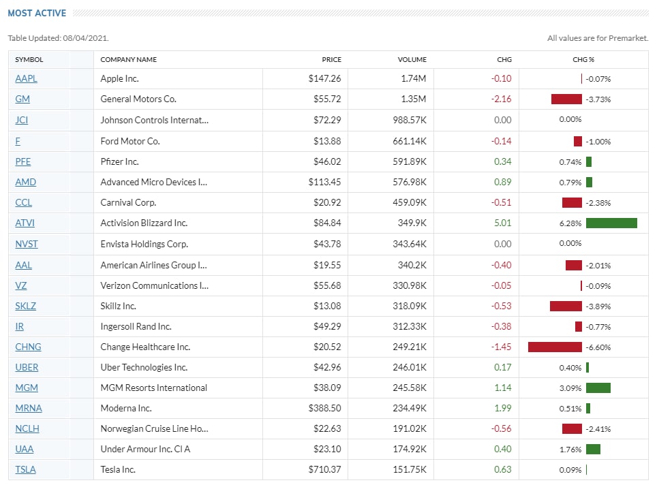657x487 pixels.
Task: Click the Premarket values note
Action: pos(598,38)
